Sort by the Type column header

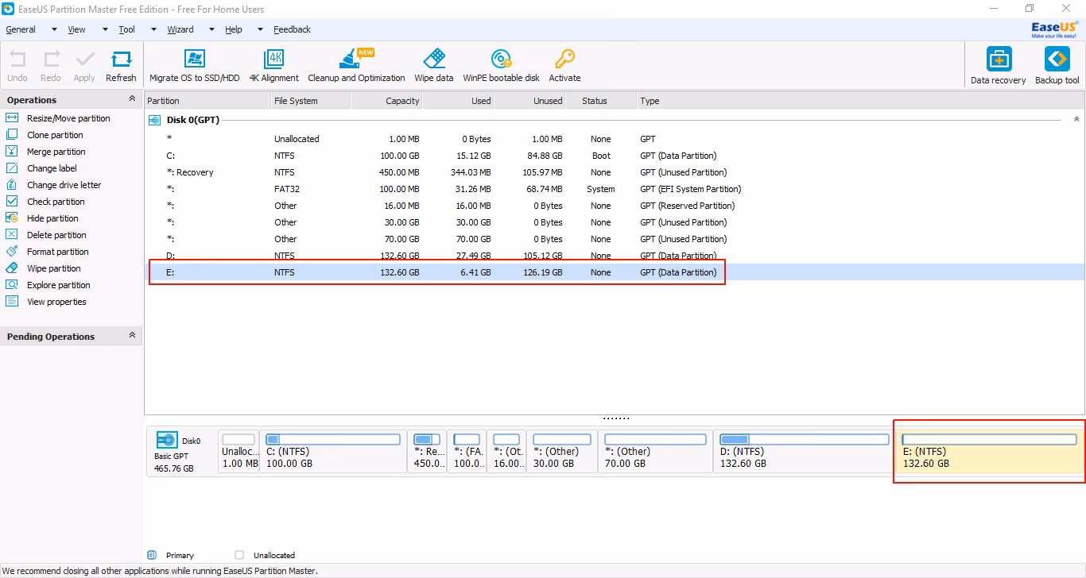[860, 101]
